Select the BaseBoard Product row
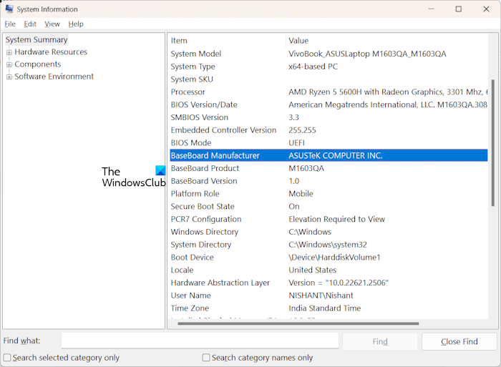Screen dimensions: 501x367 [329, 168]
